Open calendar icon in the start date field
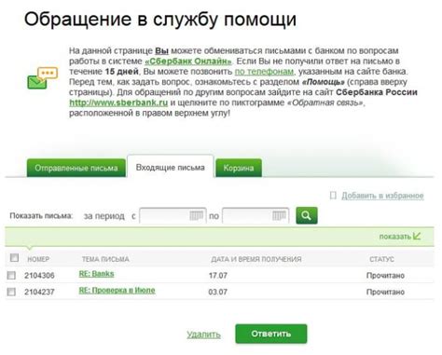 (197, 215)
